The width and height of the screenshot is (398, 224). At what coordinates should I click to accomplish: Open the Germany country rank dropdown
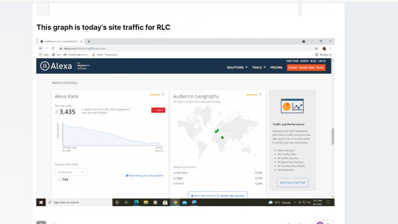click(x=70, y=172)
